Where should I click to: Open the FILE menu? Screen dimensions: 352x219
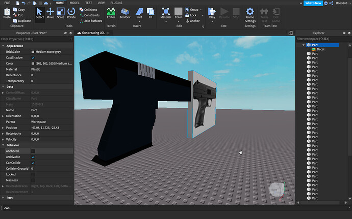pyautogui.click(x=7, y=3)
